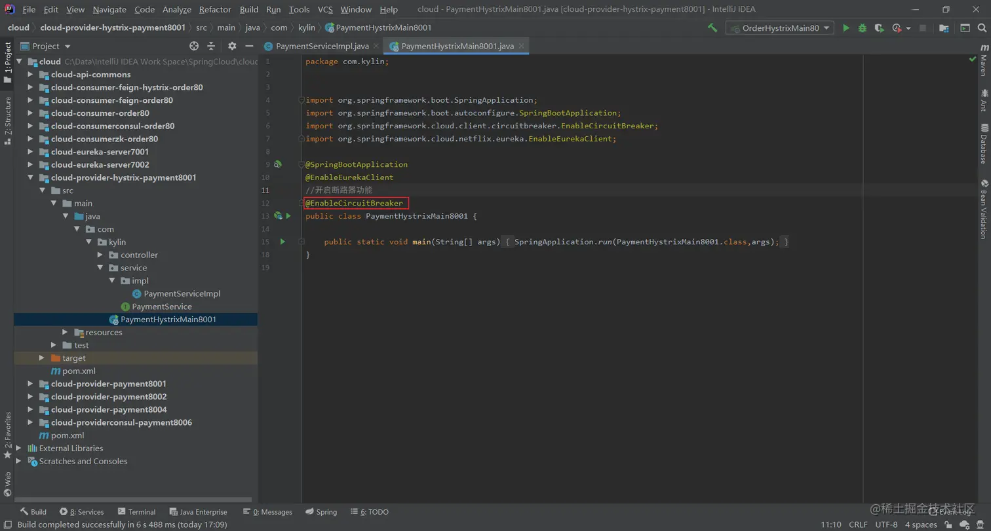Collapse imports fold marker on line 4
This screenshot has height=531, width=991.
pos(301,100)
